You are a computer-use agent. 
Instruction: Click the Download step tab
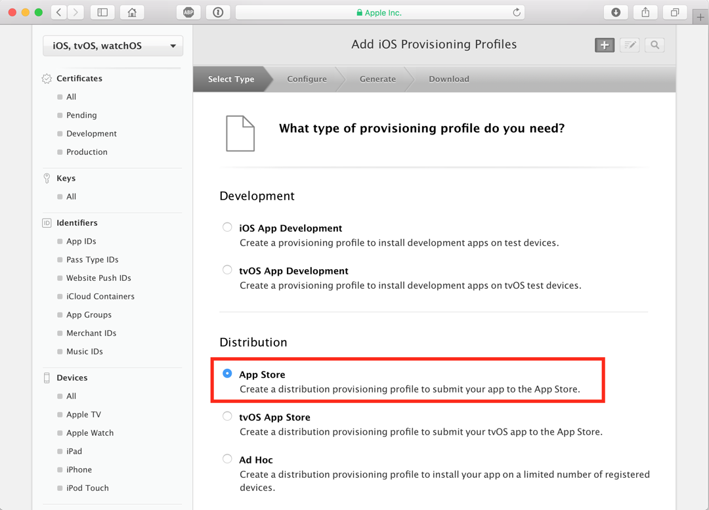click(449, 79)
